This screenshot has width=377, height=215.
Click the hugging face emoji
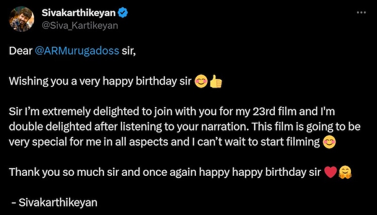pos(345,172)
